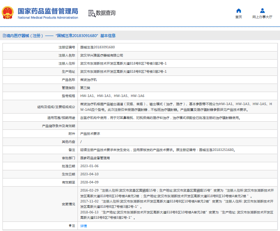The width and height of the screenshot is (280, 231).
Task: Click the 变更情况 row label
Action: (68, 204)
